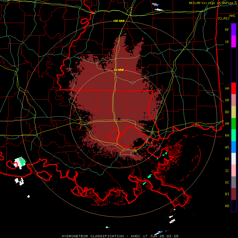Click the RA light green legend swatch
The image size is (238, 238).
234,135
